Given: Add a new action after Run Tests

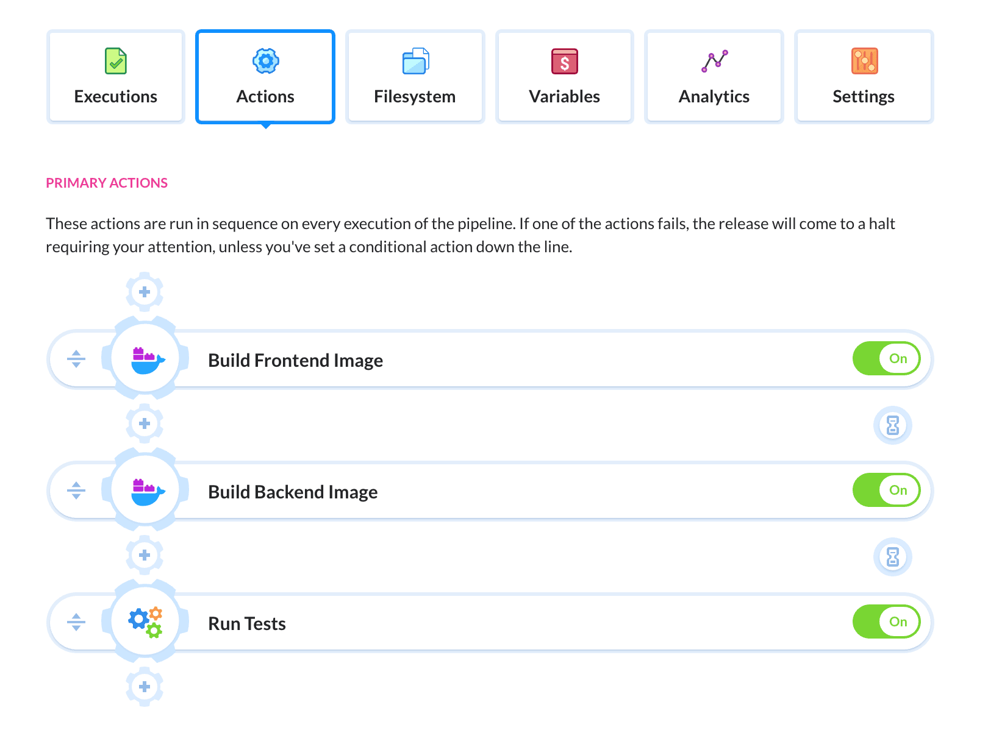Looking at the screenshot, I should pyautogui.click(x=145, y=687).
